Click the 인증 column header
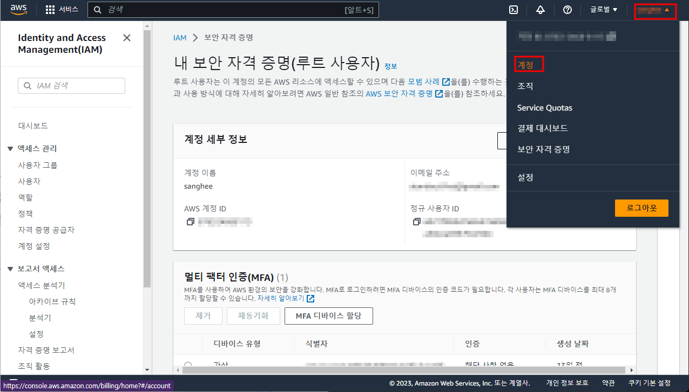 472,343
